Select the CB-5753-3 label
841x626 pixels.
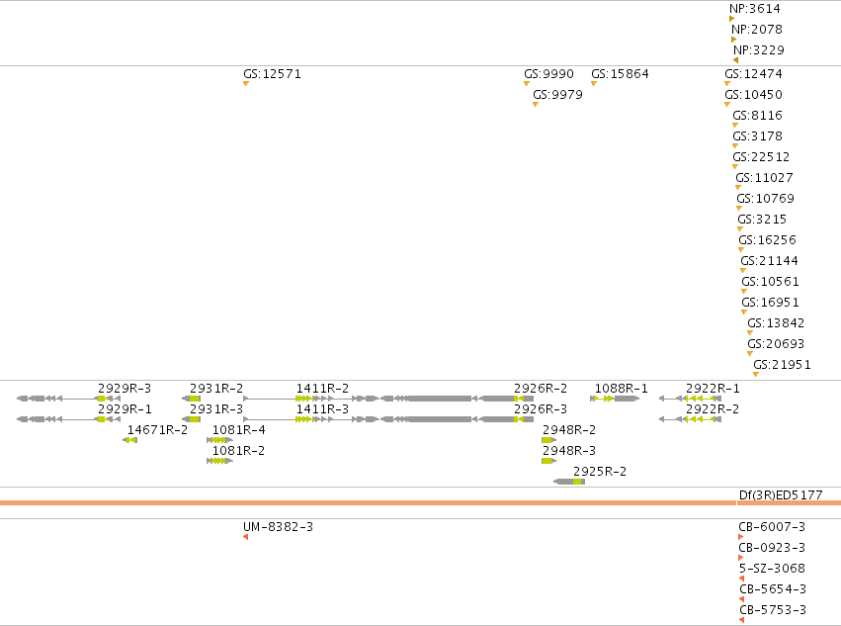[773, 610]
